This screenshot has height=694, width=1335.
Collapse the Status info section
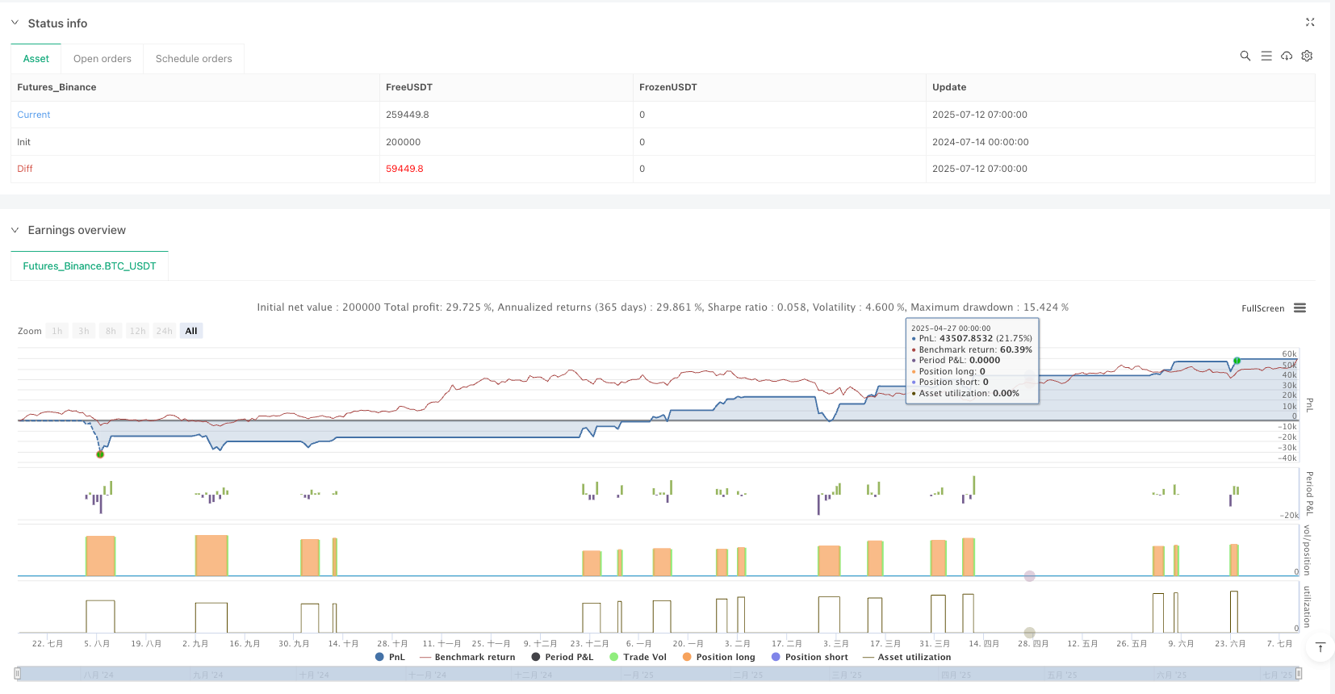(15, 23)
